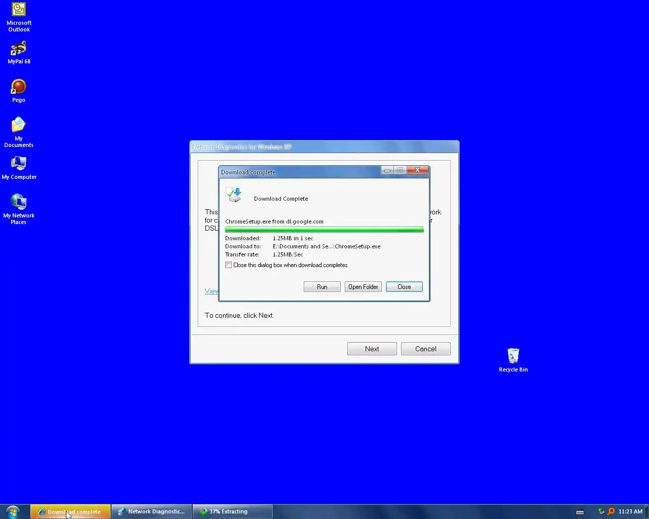The width and height of the screenshot is (649, 519).
Task: Select the Recycle Bin icon
Action: (x=513, y=360)
